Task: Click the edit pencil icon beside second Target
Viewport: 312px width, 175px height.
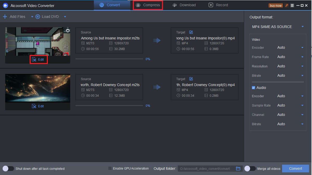Action: 191,79
